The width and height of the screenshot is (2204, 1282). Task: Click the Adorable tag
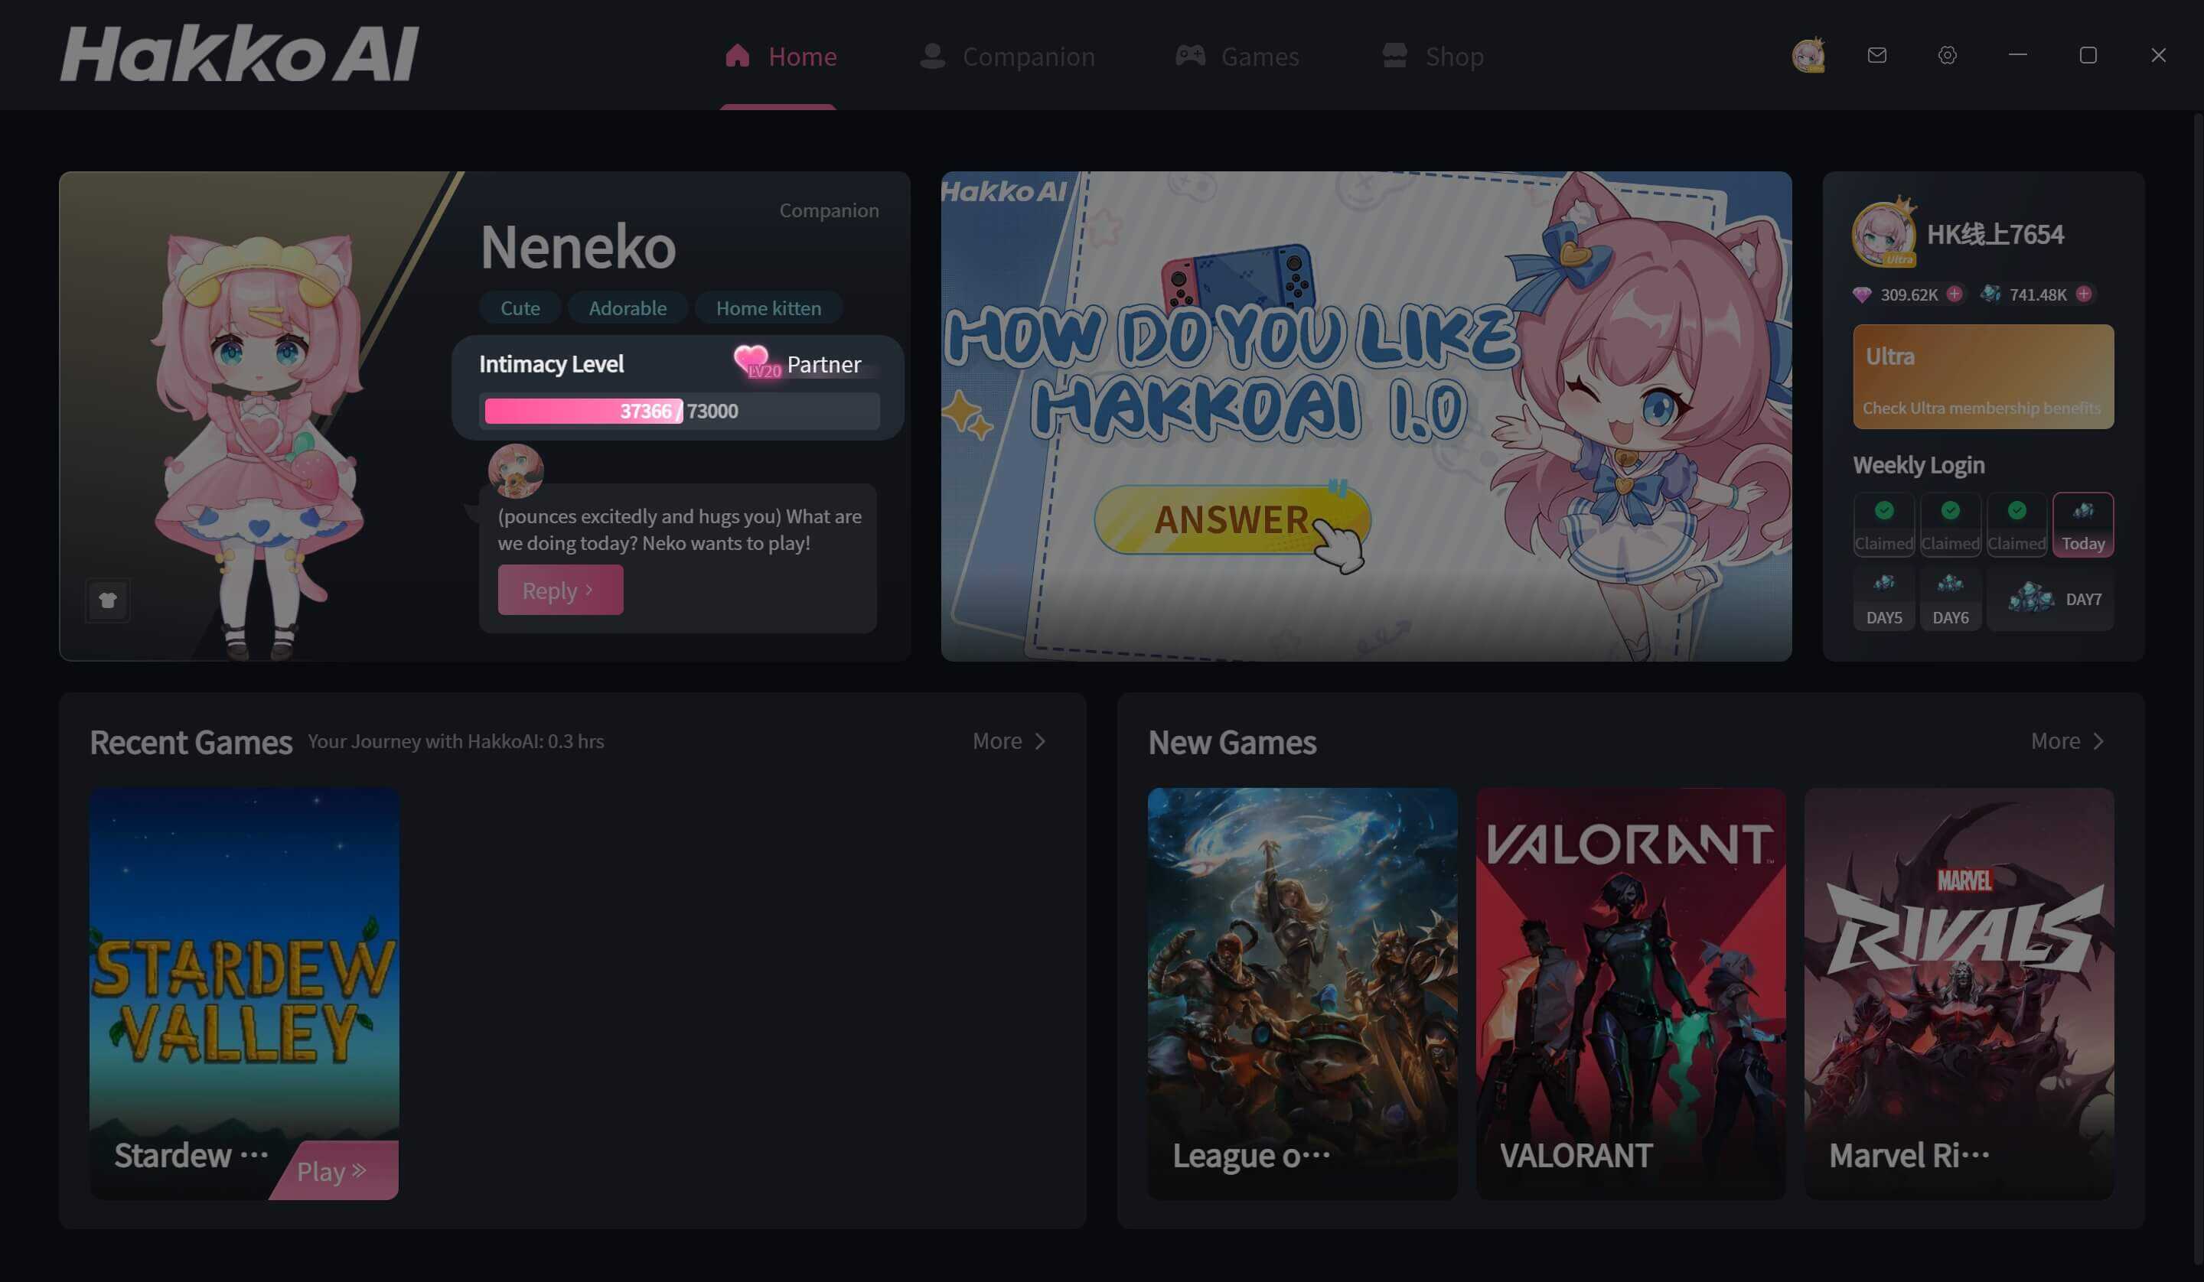pyautogui.click(x=627, y=307)
